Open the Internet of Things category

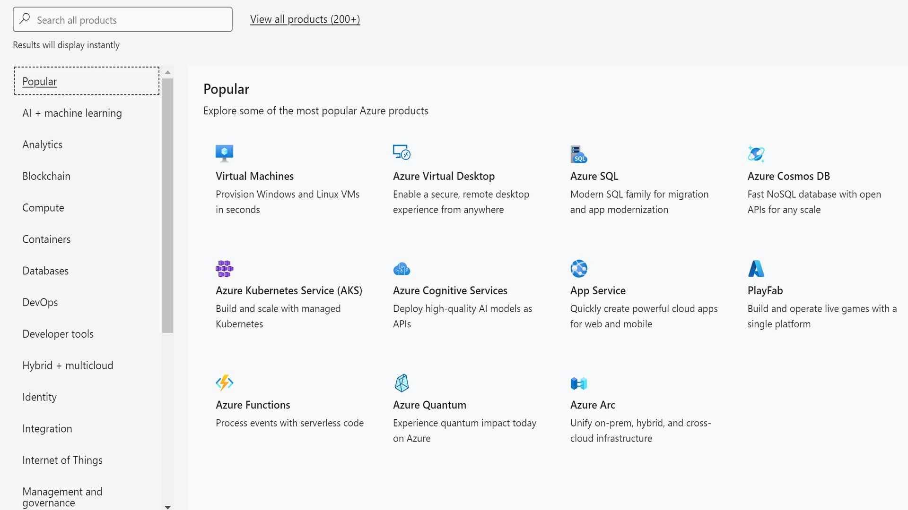(x=62, y=460)
